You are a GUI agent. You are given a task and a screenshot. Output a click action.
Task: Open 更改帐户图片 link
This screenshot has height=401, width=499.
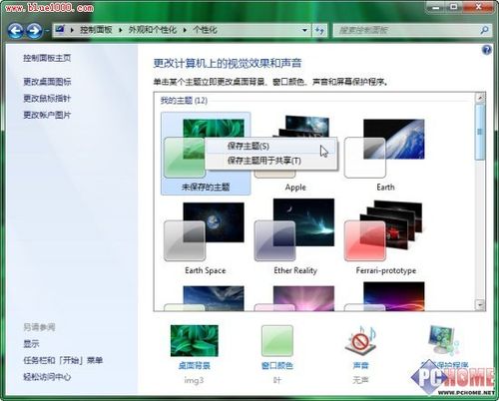(47, 115)
